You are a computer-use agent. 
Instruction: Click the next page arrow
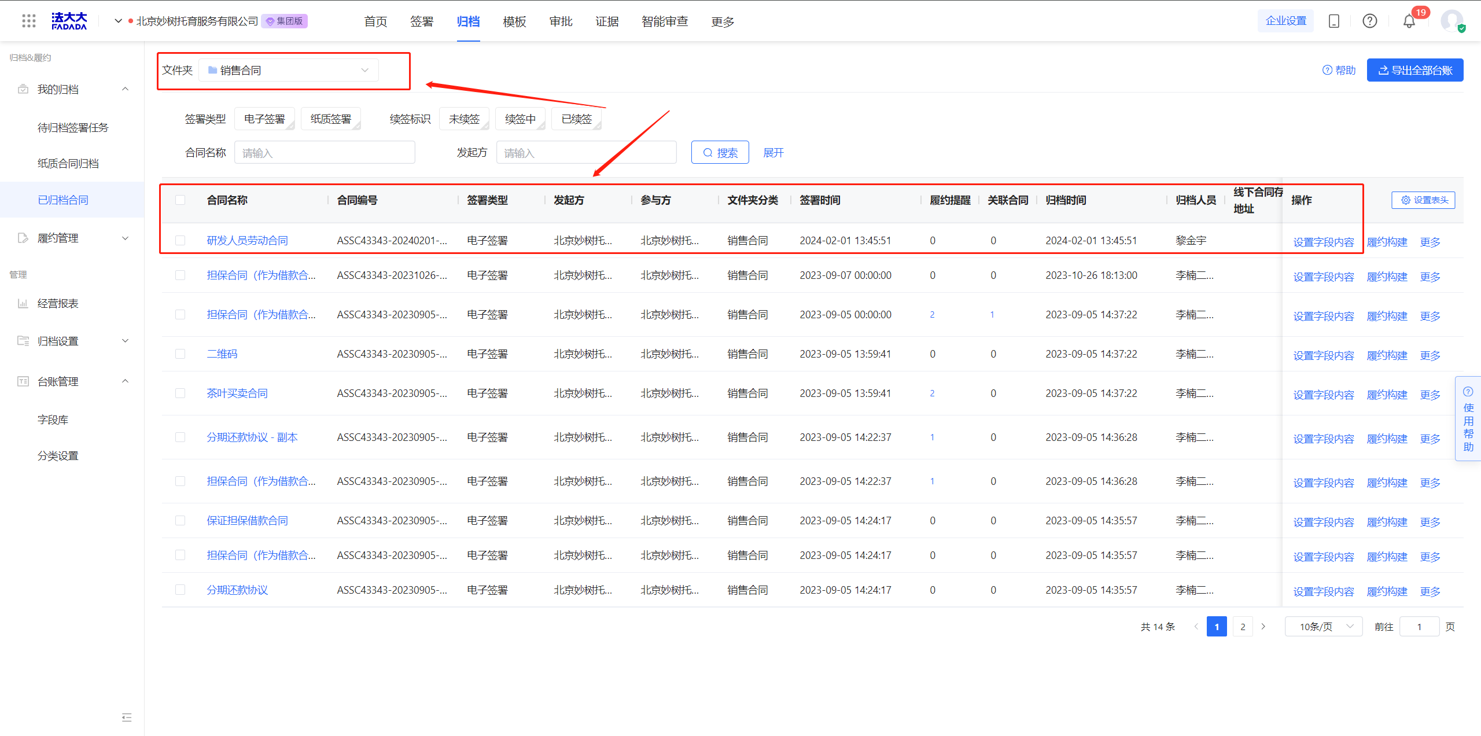(1263, 627)
